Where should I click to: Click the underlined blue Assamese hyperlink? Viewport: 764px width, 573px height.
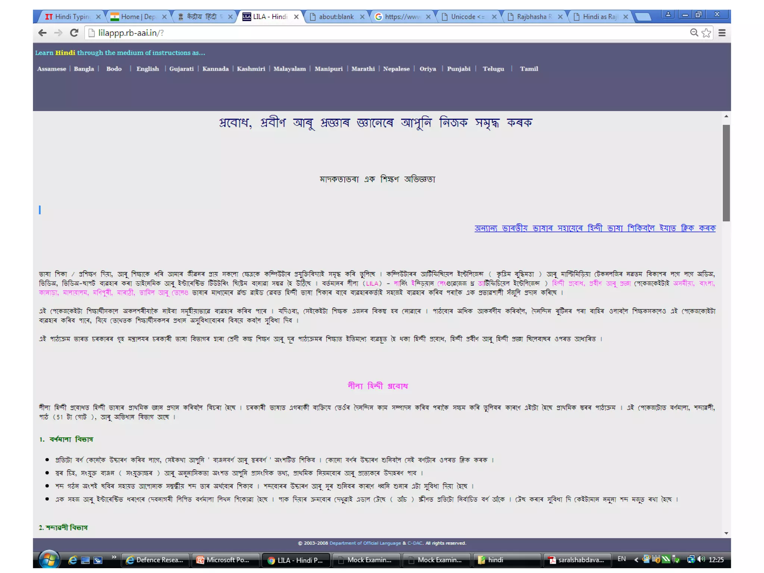pos(595,228)
